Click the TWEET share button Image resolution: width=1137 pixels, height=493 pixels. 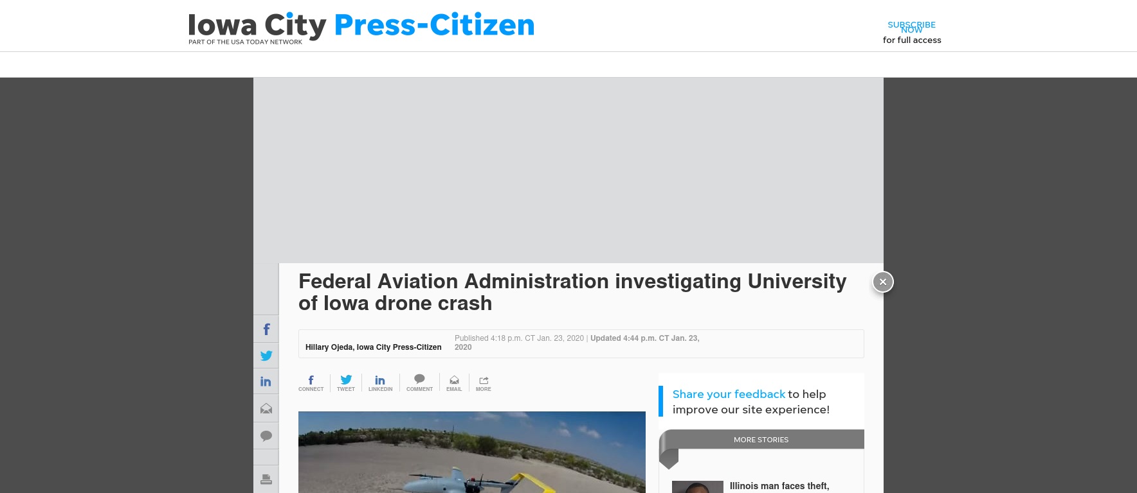click(x=346, y=383)
